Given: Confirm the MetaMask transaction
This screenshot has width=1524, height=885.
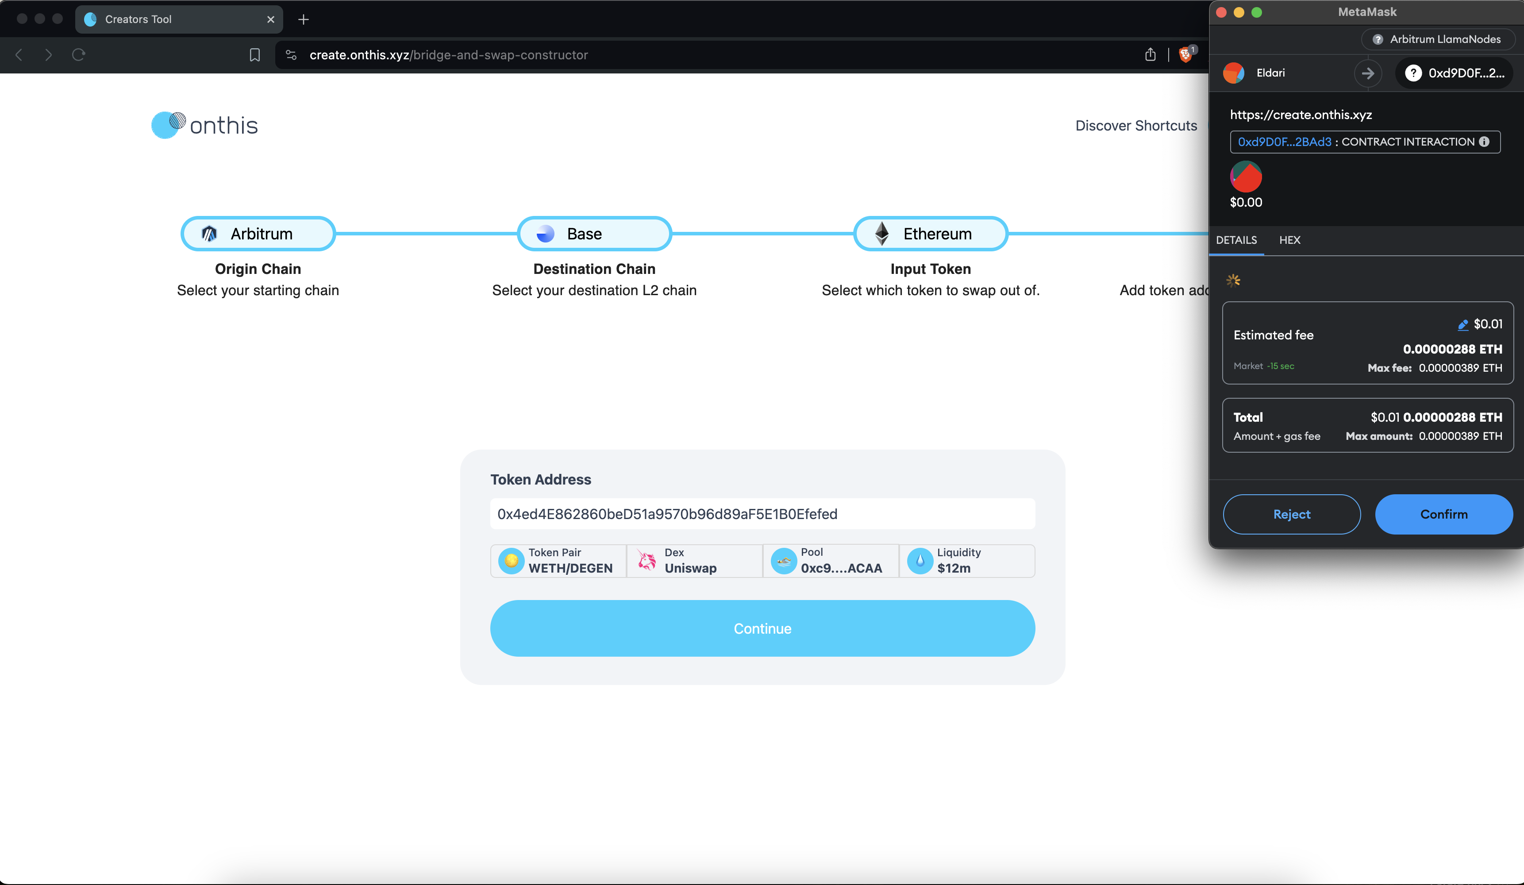Looking at the screenshot, I should [x=1443, y=514].
